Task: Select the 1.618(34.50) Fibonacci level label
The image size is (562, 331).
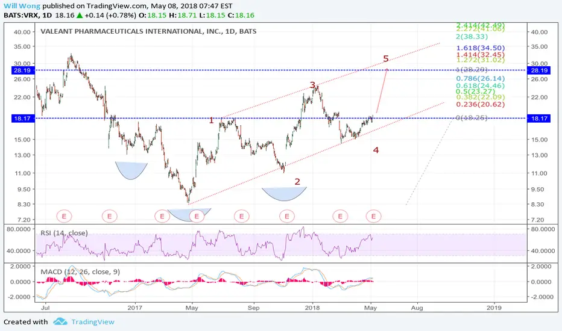Action: pos(480,48)
